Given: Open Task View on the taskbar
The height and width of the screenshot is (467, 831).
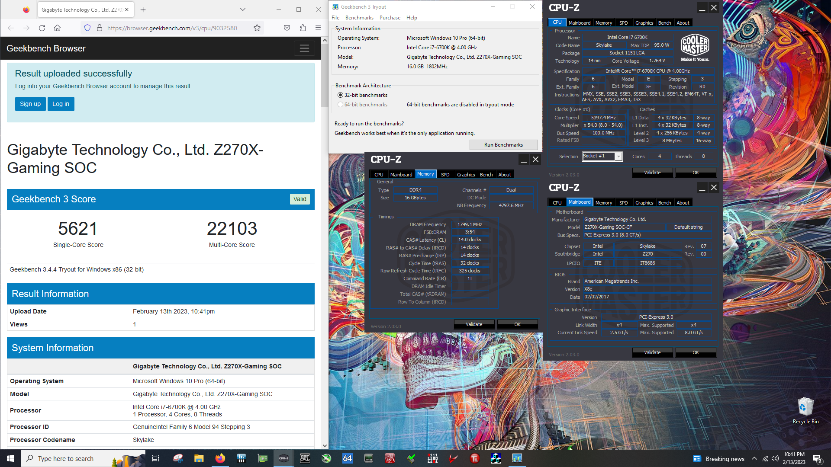Looking at the screenshot, I should click(x=156, y=458).
